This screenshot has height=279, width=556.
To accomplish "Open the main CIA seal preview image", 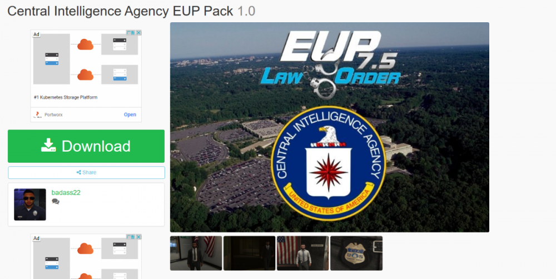I will [329, 127].
